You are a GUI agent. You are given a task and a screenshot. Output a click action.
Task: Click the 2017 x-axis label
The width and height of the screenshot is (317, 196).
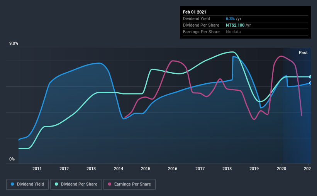tap(200, 169)
